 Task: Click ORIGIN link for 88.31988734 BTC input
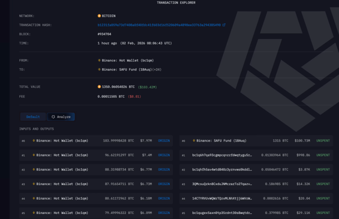164,170
